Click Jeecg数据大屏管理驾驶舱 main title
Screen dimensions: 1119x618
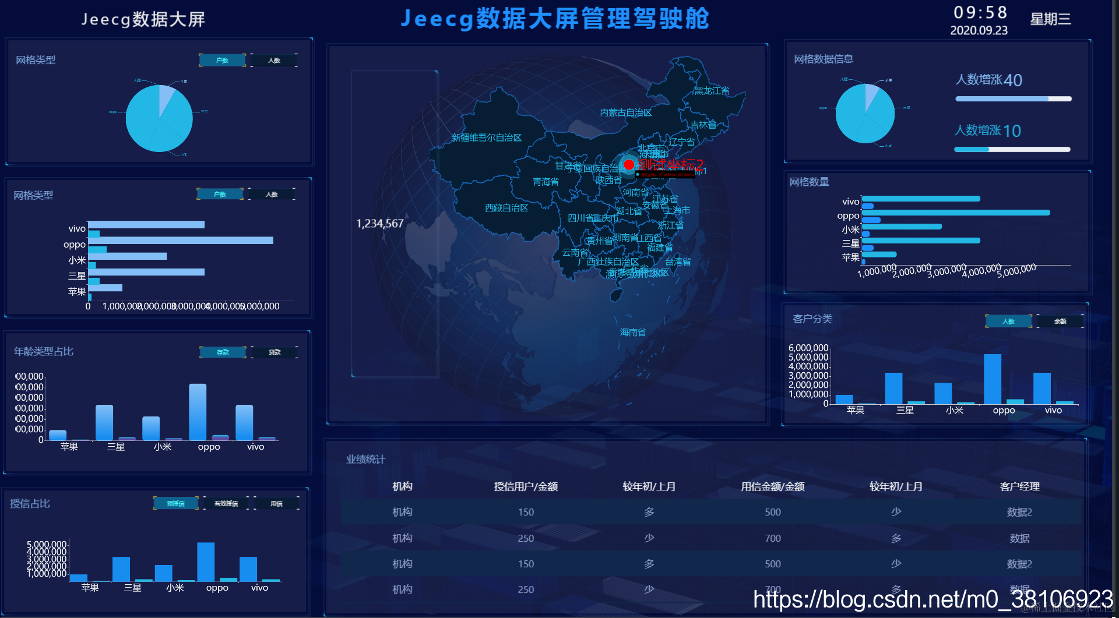pyautogui.click(x=555, y=18)
